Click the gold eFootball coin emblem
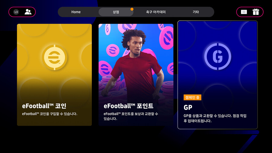This screenshot has height=153, width=272. pyautogui.click(x=54, y=57)
